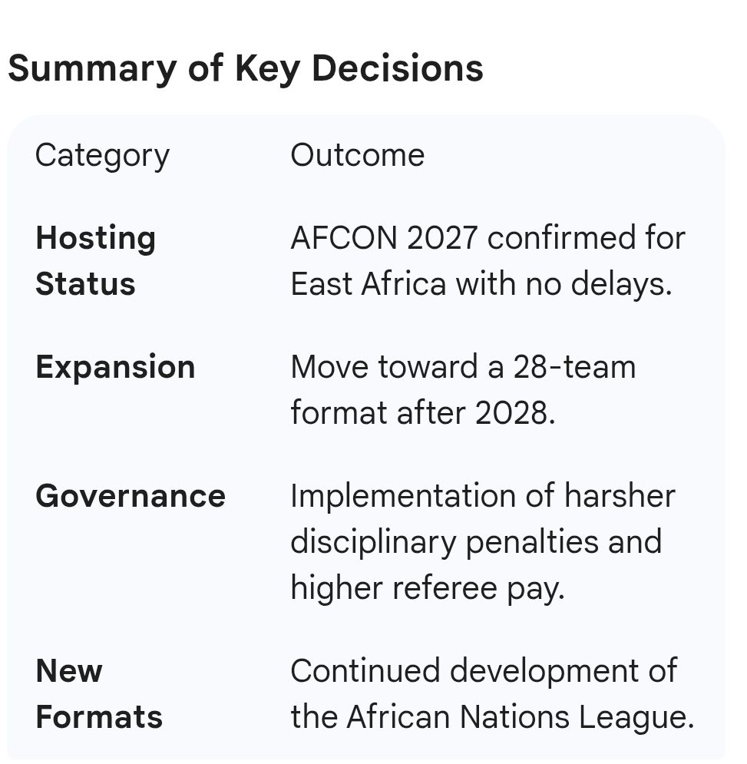Click the text 'AFCON 2027 confirmed for'
The image size is (747, 764).
(488, 238)
